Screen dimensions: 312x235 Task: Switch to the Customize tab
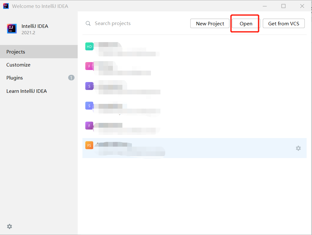(39, 65)
